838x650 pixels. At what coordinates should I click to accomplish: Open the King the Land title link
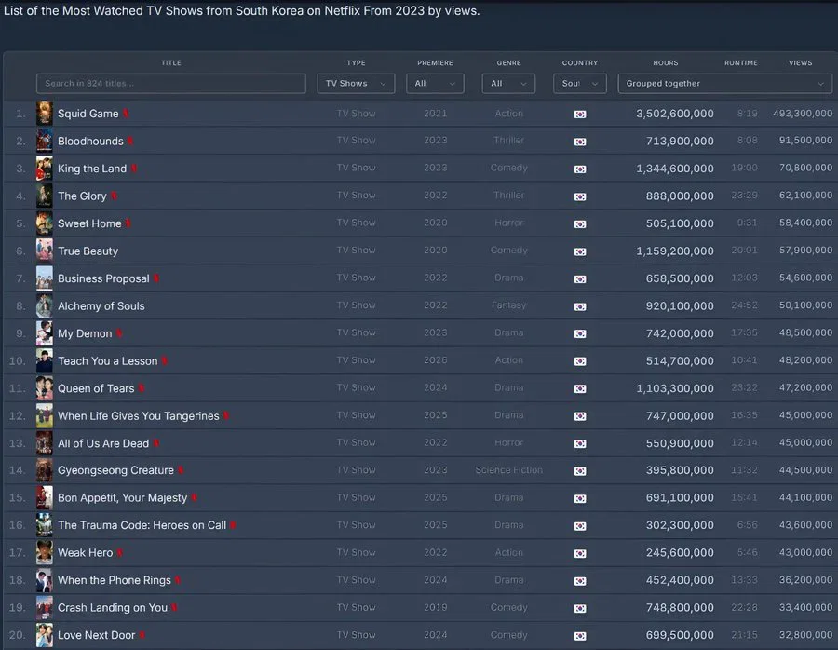(92, 169)
